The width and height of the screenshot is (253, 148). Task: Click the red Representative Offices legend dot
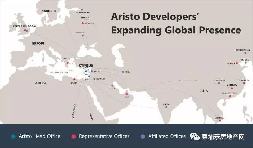[73, 136]
